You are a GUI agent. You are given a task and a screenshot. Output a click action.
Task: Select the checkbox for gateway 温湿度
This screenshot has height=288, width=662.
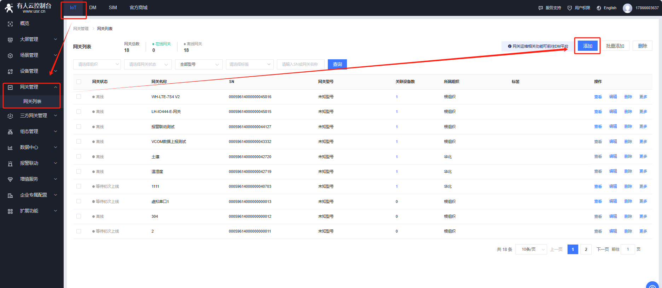coord(79,172)
